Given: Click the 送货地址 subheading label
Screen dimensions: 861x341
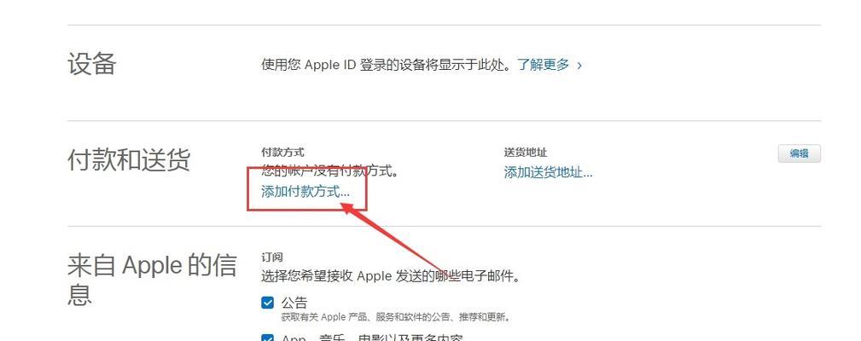Looking at the screenshot, I should (526, 153).
